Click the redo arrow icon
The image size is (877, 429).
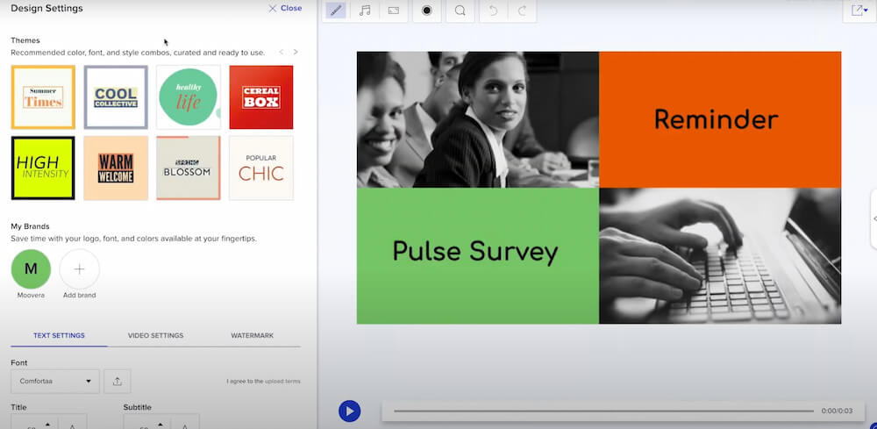point(522,11)
